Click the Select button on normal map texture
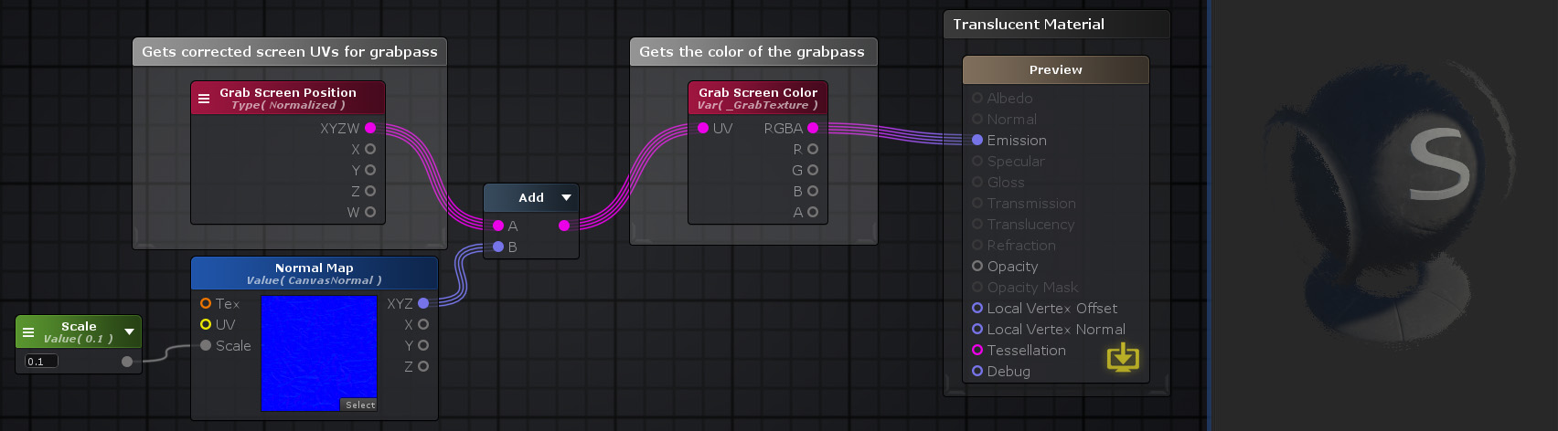The image size is (1558, 431). point(360,405)
